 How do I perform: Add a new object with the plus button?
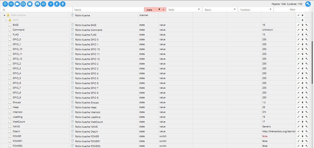click(51, 4)
